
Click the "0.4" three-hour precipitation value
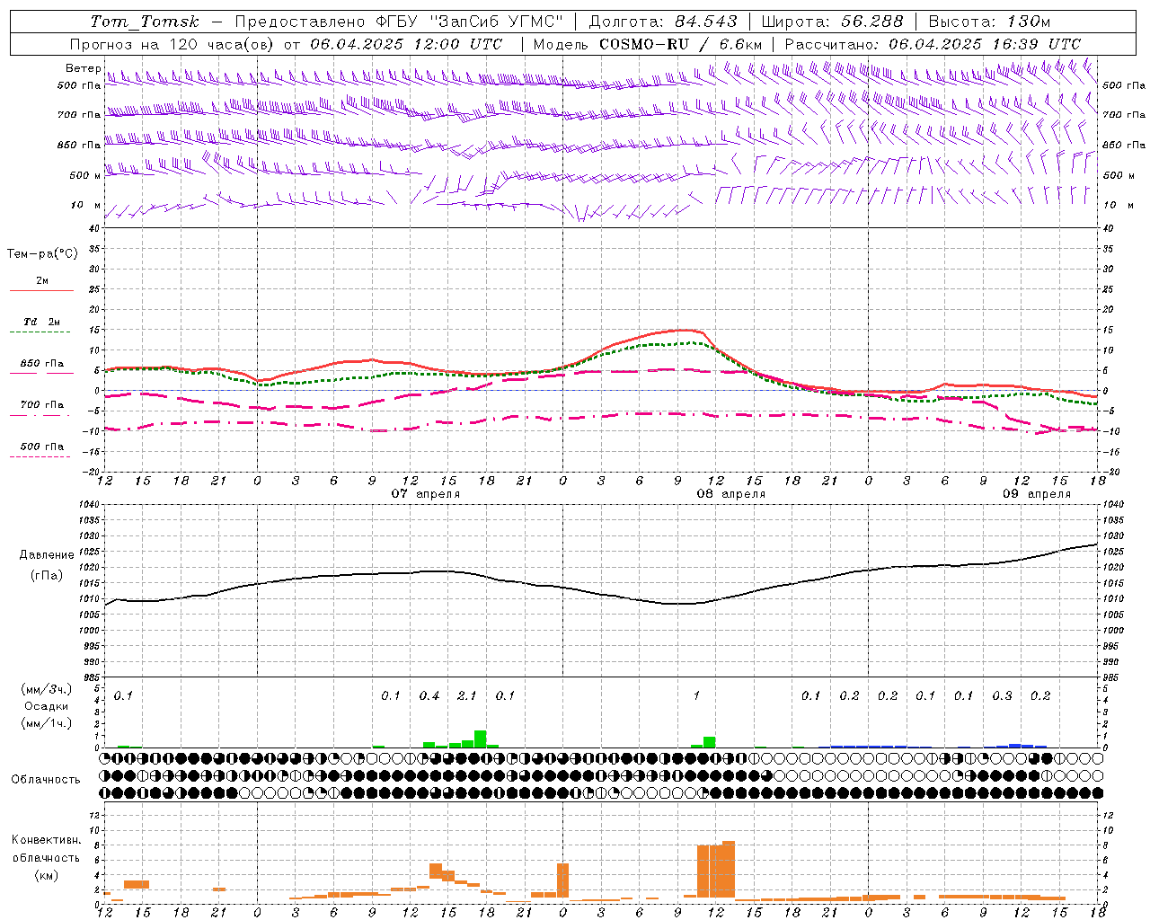point(429,695)
